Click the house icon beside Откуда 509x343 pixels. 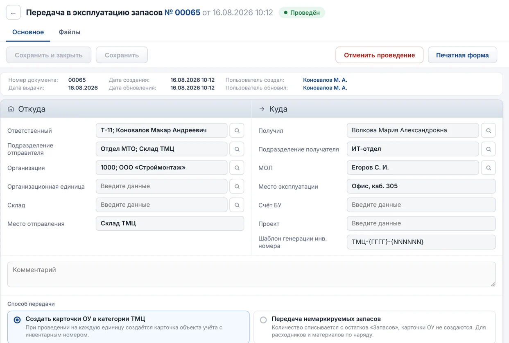tap(11, 109)
